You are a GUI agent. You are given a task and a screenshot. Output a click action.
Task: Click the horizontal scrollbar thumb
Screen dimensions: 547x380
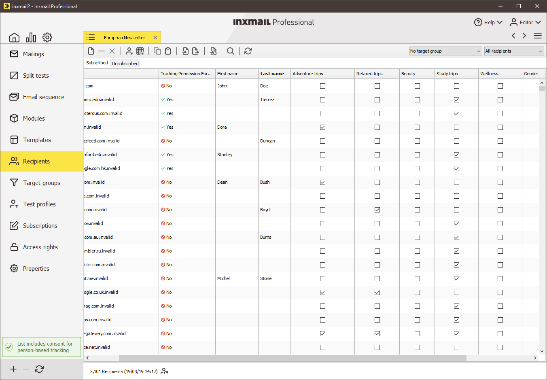pyautogui.click(x=293, y=358)
